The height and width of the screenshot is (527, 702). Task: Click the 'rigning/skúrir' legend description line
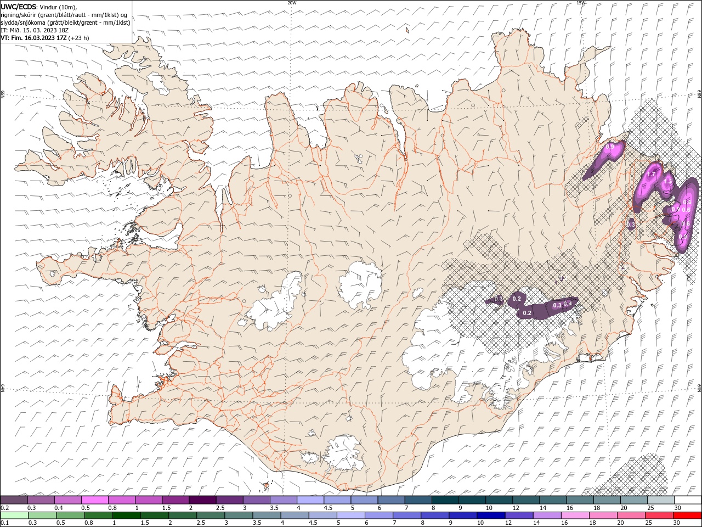pos(64,15)
